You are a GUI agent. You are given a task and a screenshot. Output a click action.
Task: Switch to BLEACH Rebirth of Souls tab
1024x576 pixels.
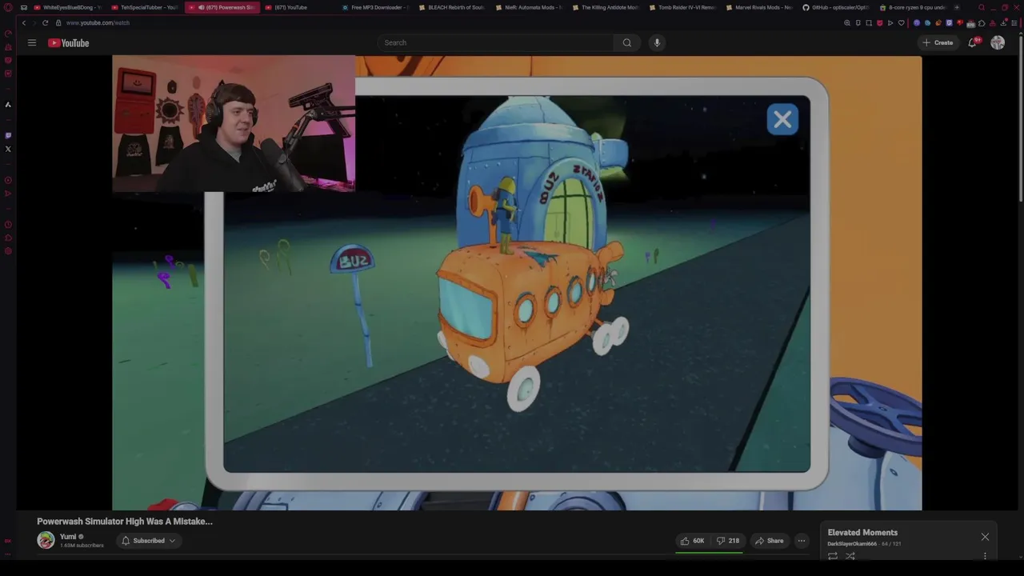(451, 7)
